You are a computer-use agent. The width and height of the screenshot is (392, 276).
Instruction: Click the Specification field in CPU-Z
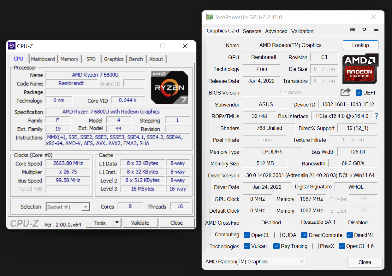[x=118, y=112]
